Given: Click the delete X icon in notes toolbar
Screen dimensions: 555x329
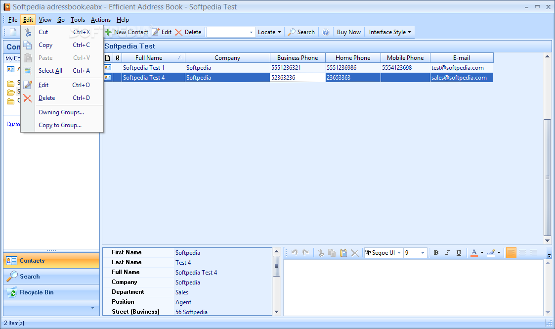Looking at the screenshot, I should (x=355, y=253).
